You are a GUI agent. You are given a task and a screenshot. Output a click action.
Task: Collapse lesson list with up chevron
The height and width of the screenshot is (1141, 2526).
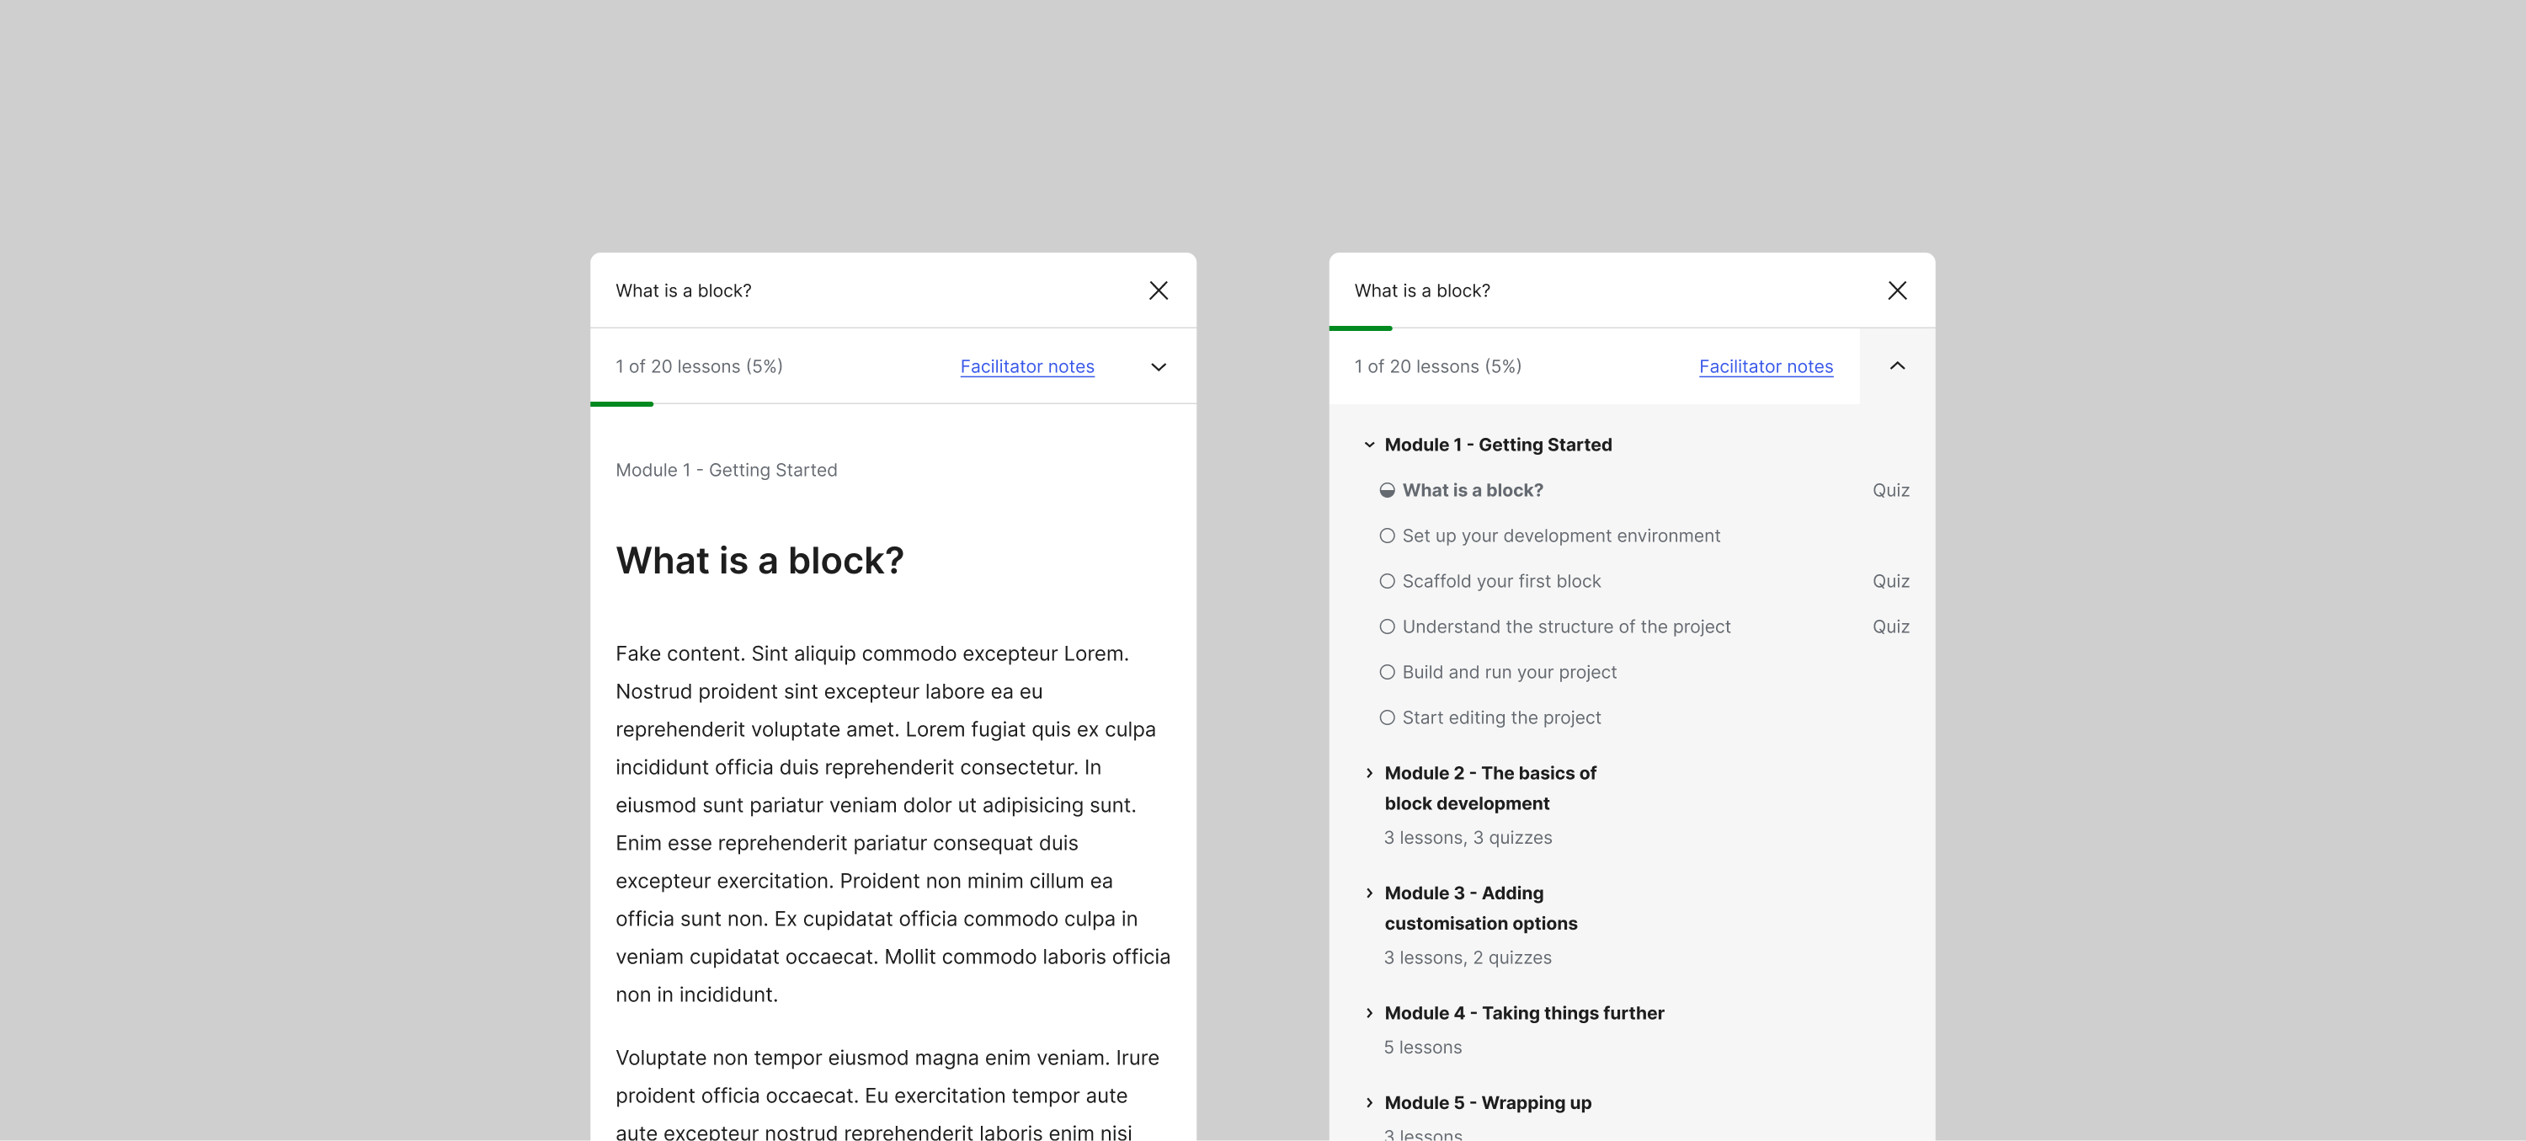point(1896,366)
